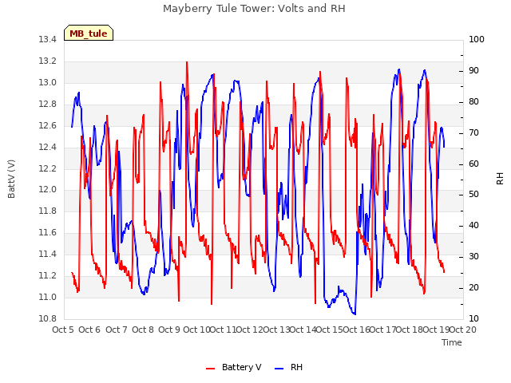This screenshot has width=511, height=383.
Task: Click the 20 RH tick label
Action: pyautogui.click(x=473, y=287)
